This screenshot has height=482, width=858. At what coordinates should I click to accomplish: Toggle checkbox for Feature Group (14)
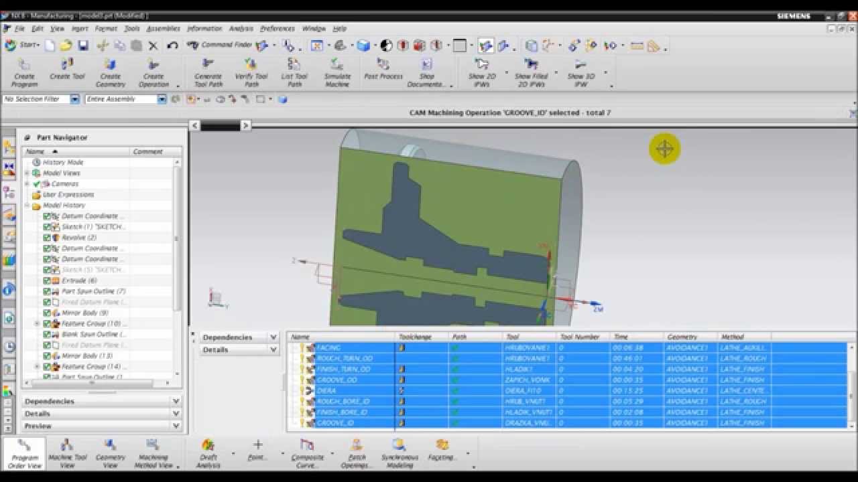(x=47, y=366)
